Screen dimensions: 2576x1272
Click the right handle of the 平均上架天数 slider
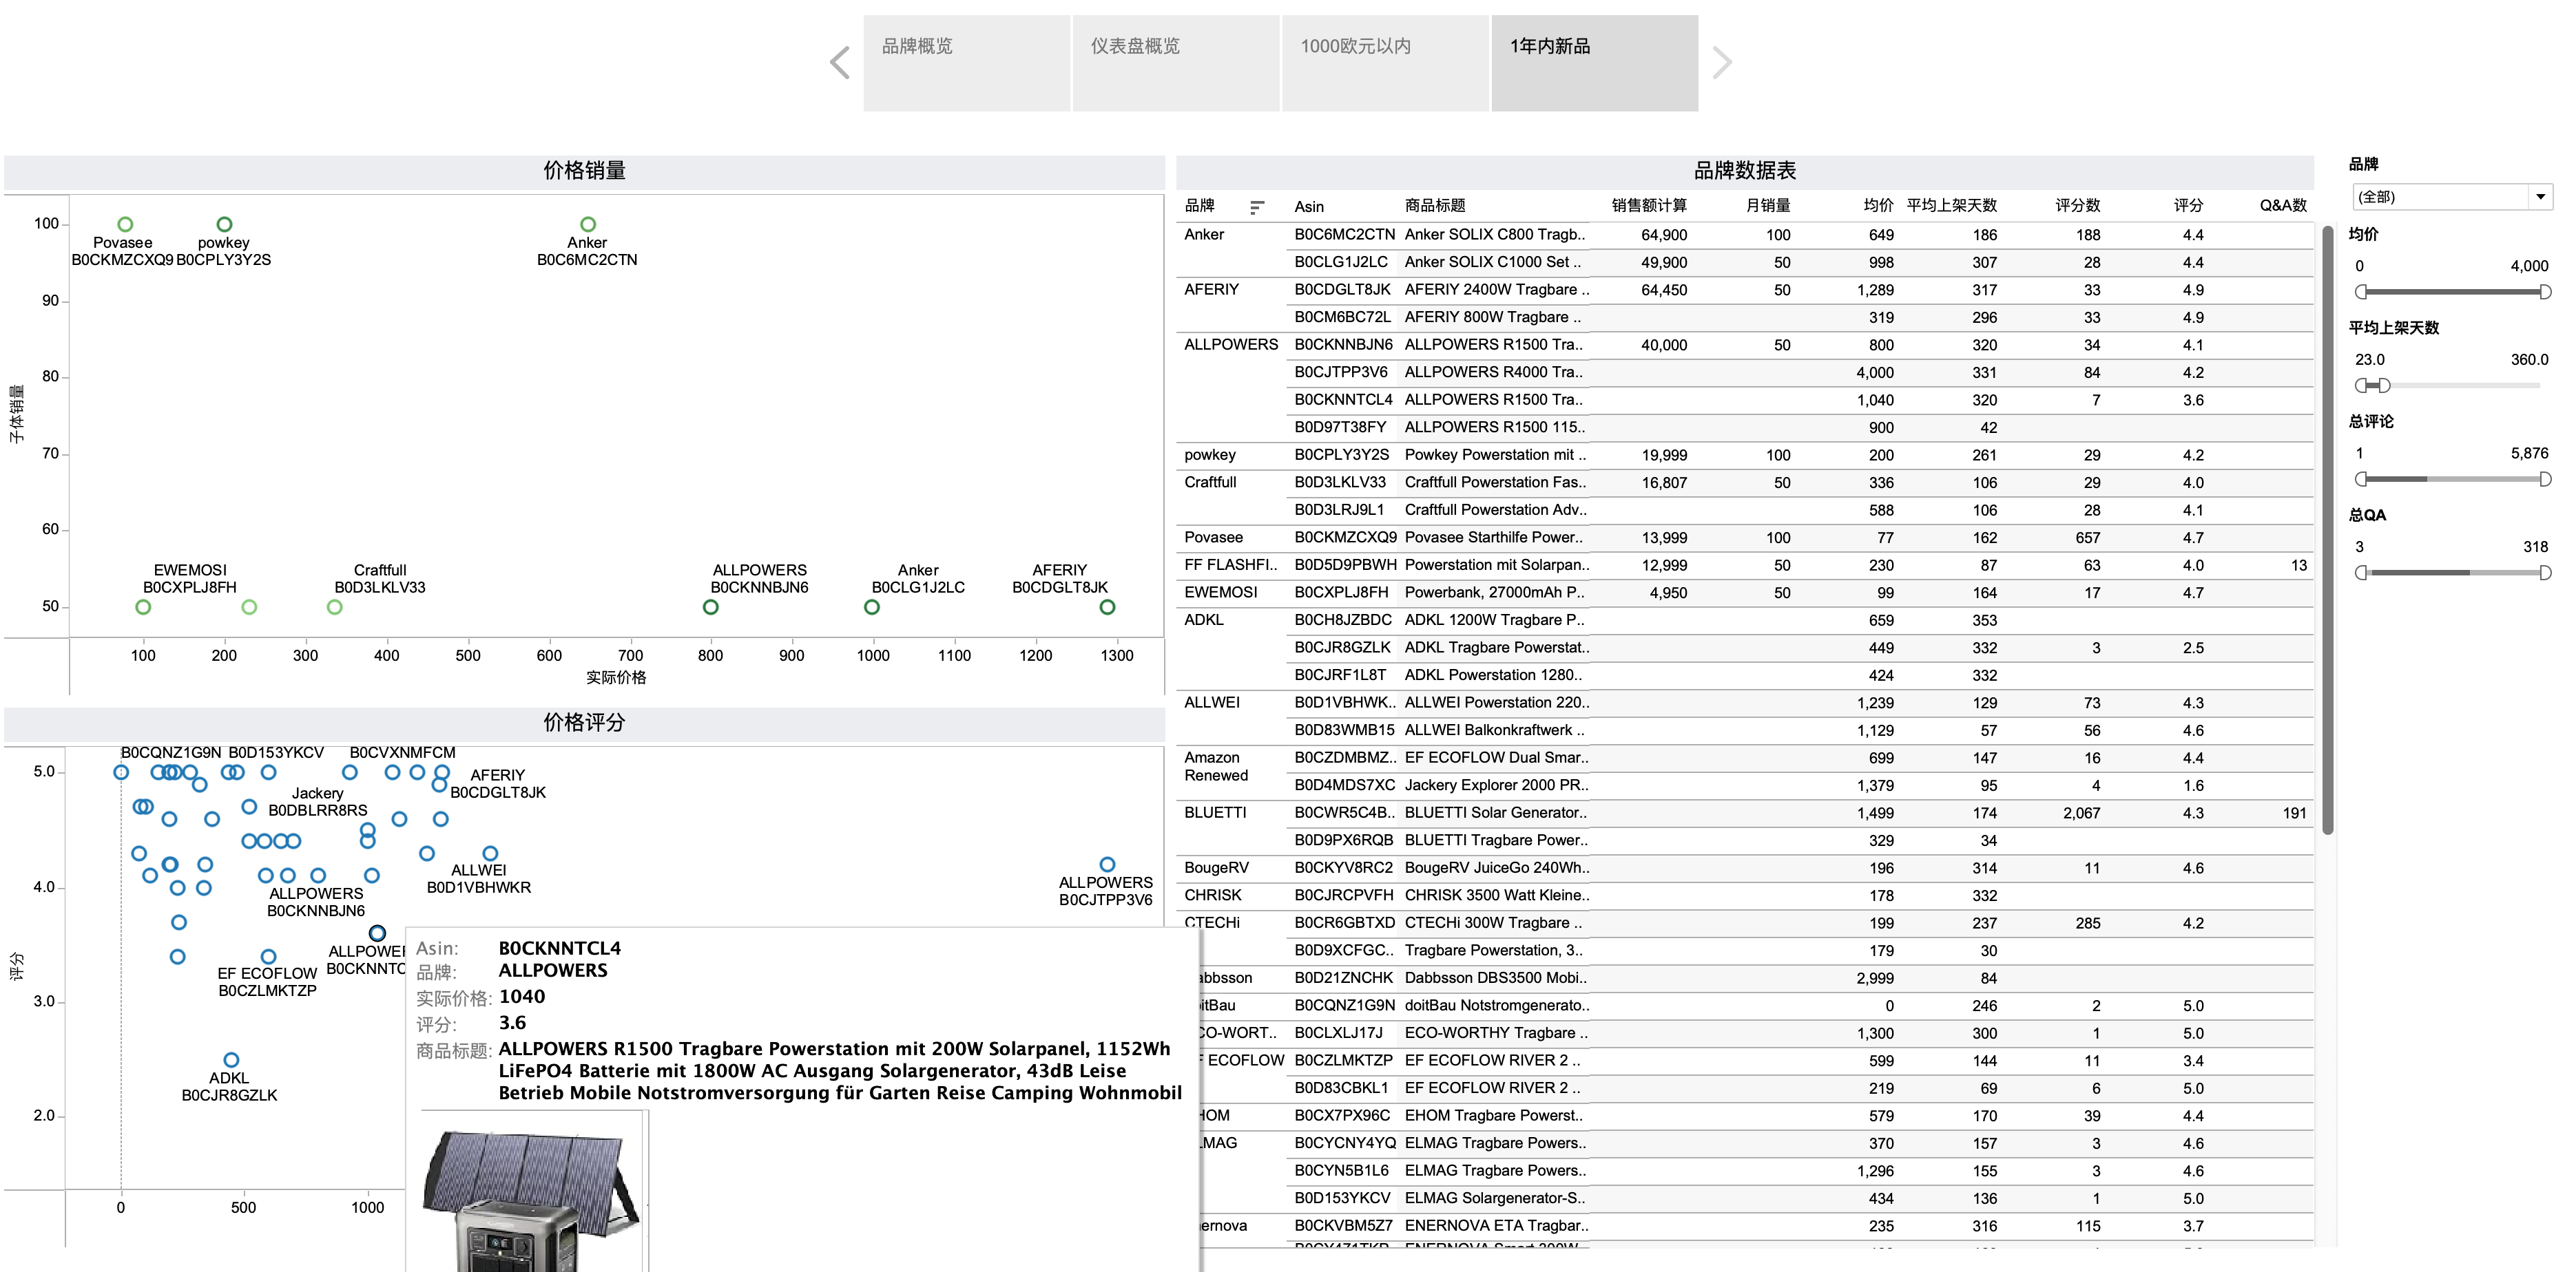(x=2385, y=385)
